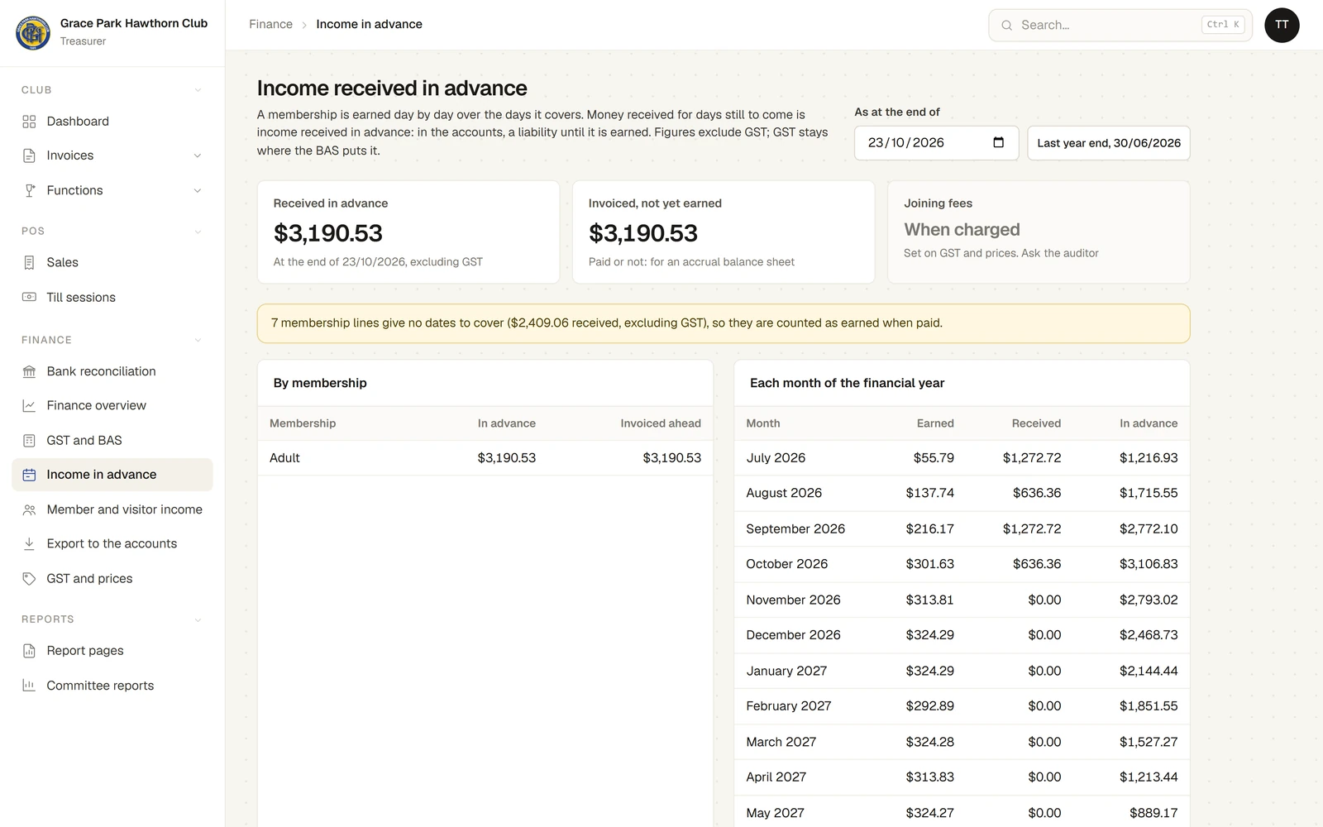Click the March 2027 row

pos(962,742)
